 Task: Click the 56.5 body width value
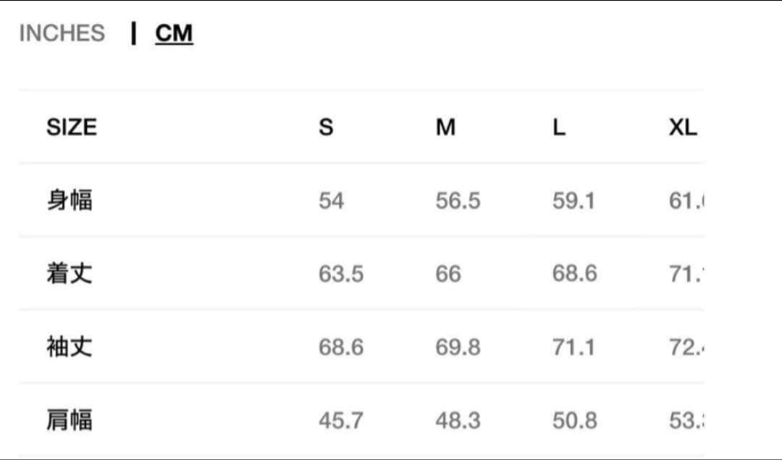458,201
